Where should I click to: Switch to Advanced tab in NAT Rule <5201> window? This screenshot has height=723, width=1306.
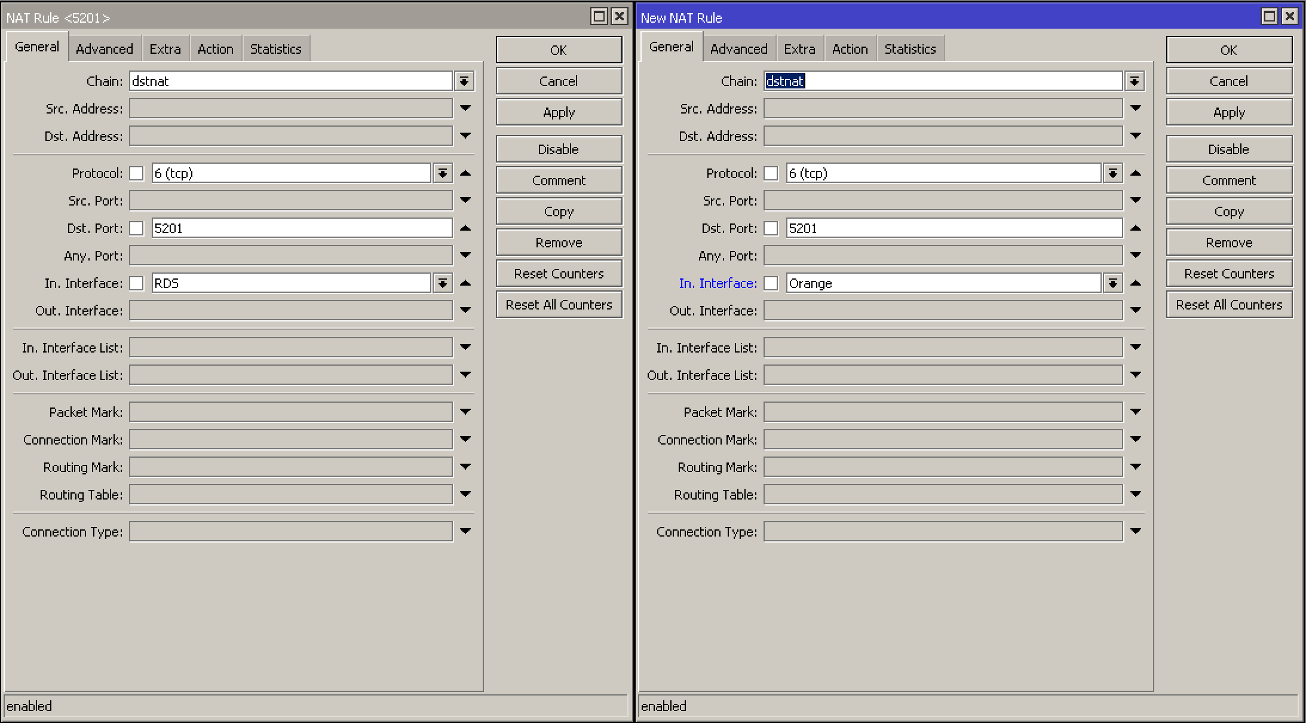point(105,49)
